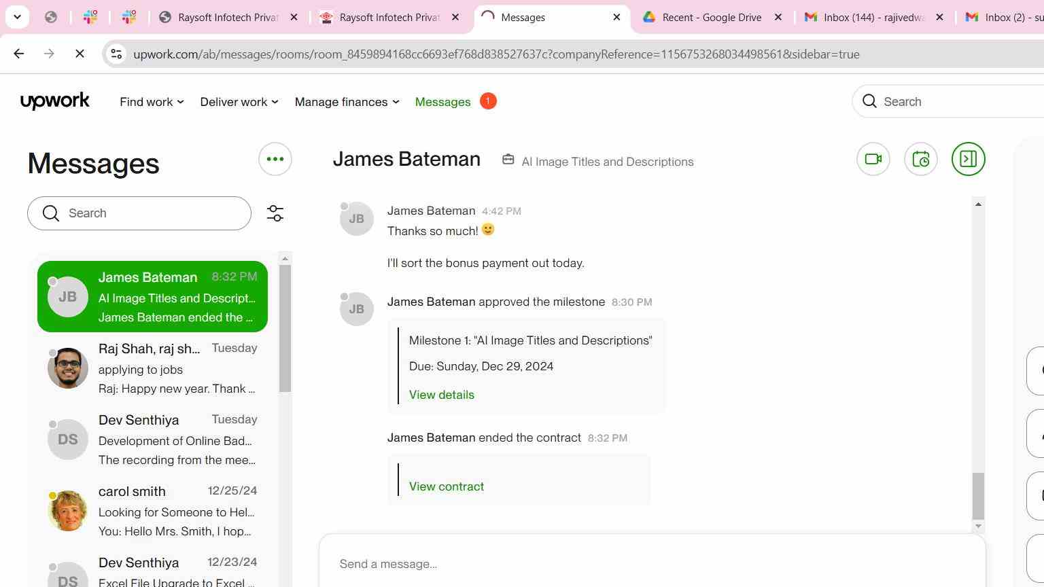Screen dimensions: 1044x587
Task: Toggle the sidebar panel icon
Action: pos(969,159)
